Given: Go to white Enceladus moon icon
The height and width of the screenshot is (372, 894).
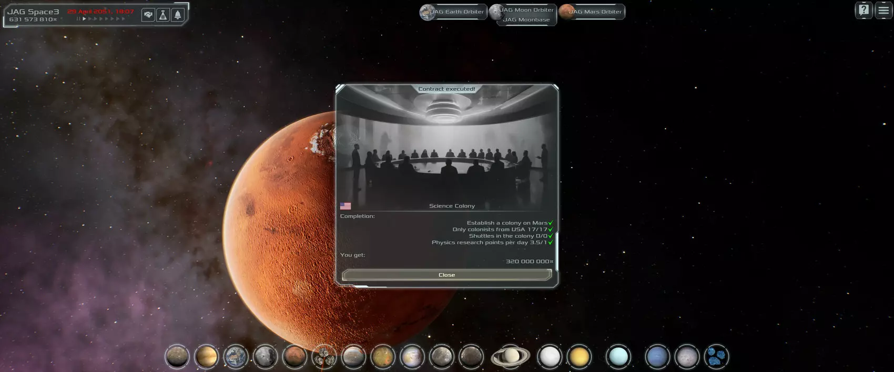Looking at the screenshot, I should (550, 357).
